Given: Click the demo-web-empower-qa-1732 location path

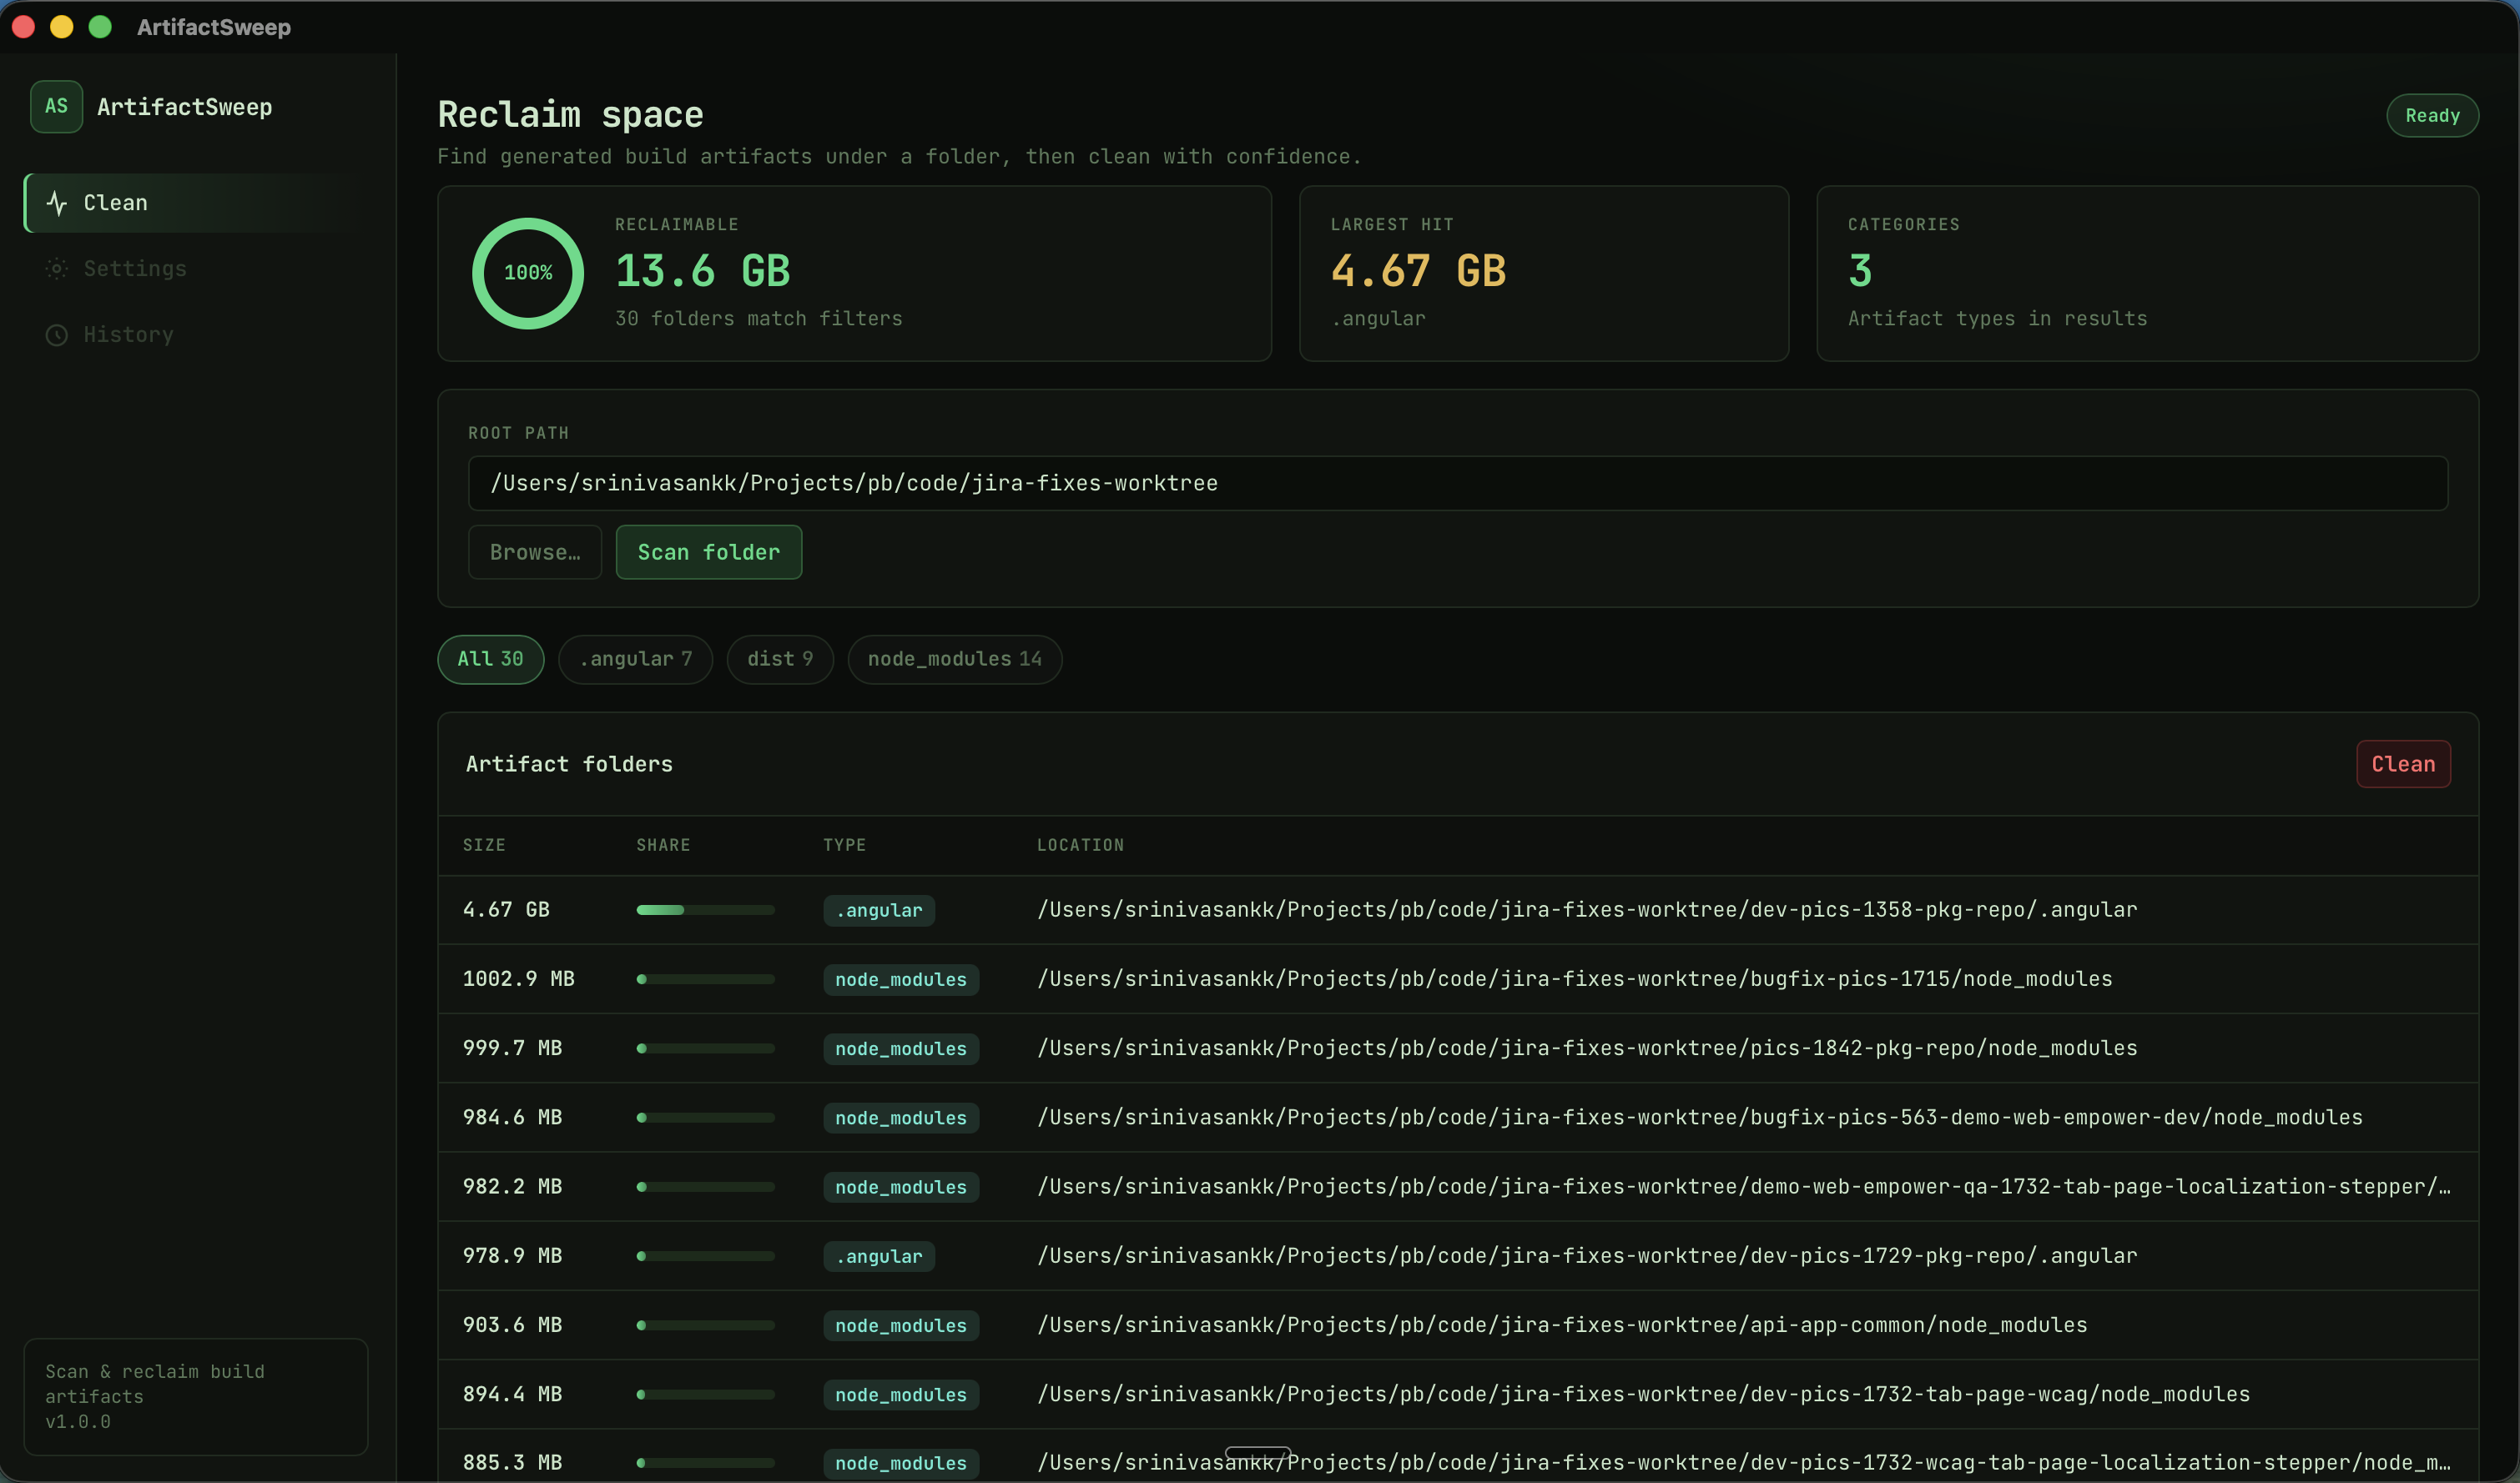Looking at the screenshot, I should pyautogui.click(x=1744, y=1187).
